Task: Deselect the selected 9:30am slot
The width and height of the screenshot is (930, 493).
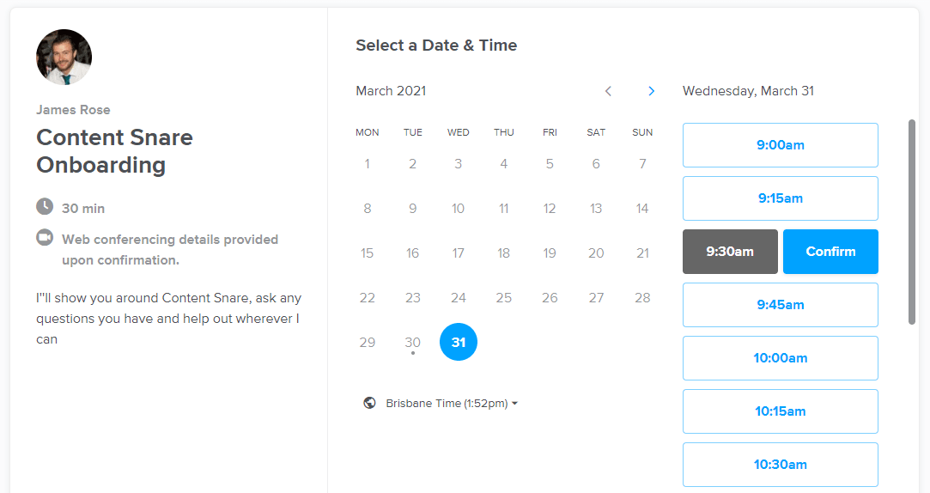Action: 730,252
